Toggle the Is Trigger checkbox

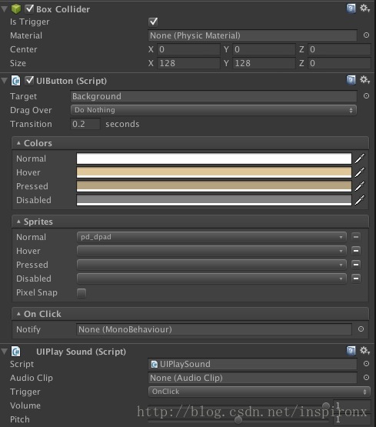click(x=153, y=22)
